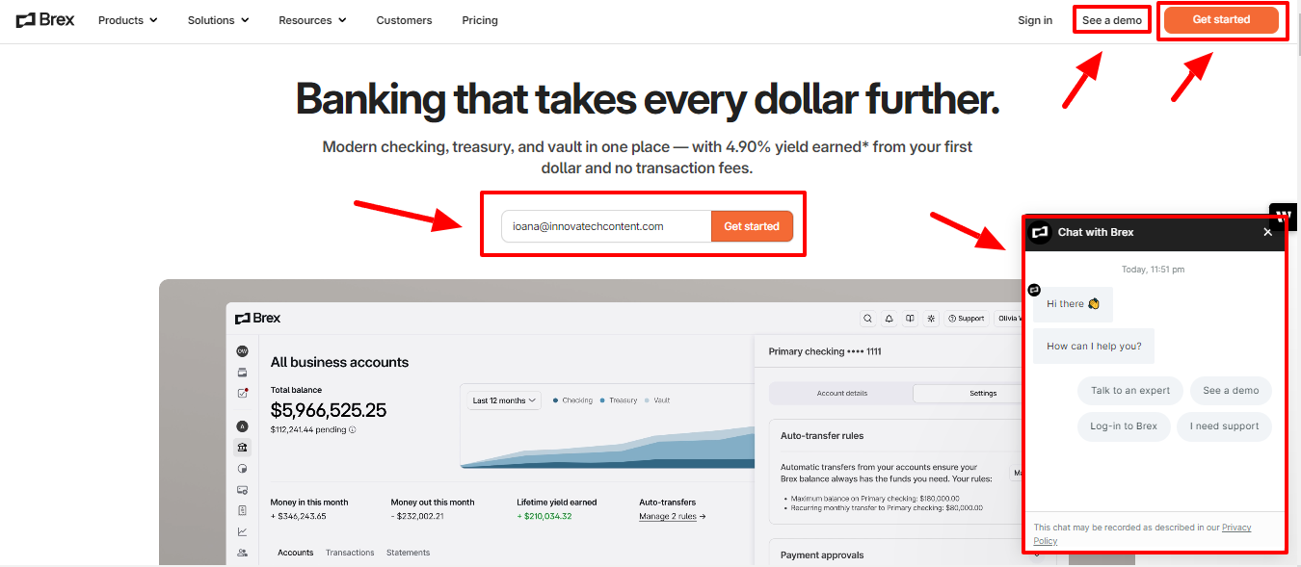Click the tasks icon with red dot
Image resolution: width=1301 pixels, height=567 pixels.
243,393
